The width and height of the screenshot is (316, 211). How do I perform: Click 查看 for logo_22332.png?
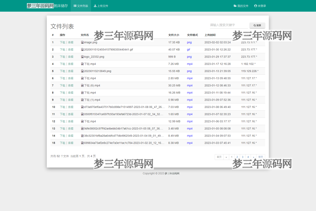point(71,57)
